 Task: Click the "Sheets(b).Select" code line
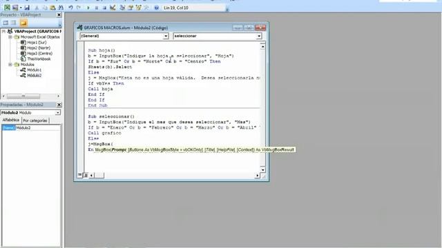110,67
